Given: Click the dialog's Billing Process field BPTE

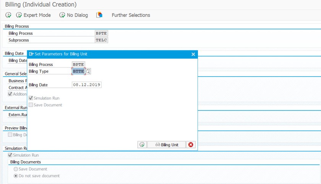Looking at the screenshot, I should (x=78, y=64).
